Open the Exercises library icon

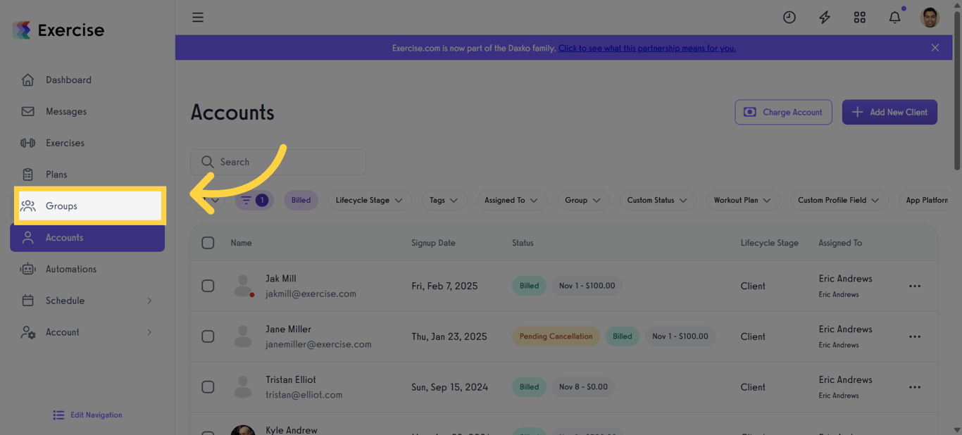28,142
